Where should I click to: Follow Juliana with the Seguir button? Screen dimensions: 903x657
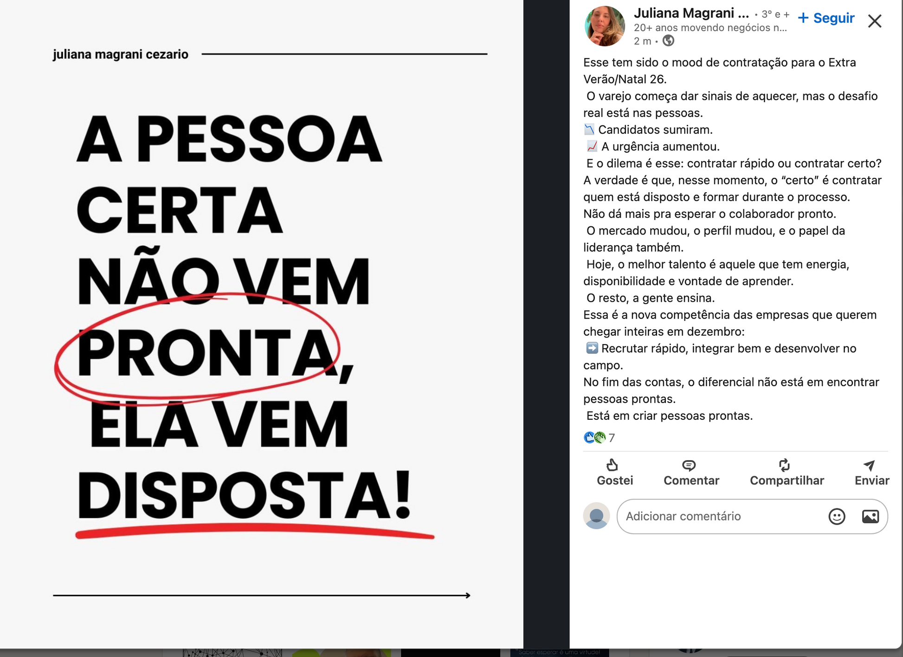pos(826,18)
